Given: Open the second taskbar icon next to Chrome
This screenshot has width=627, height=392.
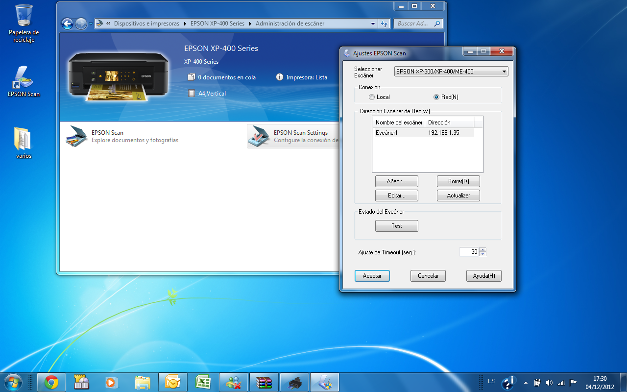Looking at the screenshot, I should [81, 382].
